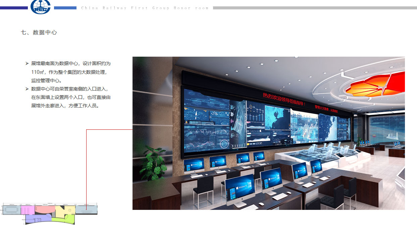Click the China Railway REC logo
This screenshot has height=232, width=417.
click(x=40, y=7)
